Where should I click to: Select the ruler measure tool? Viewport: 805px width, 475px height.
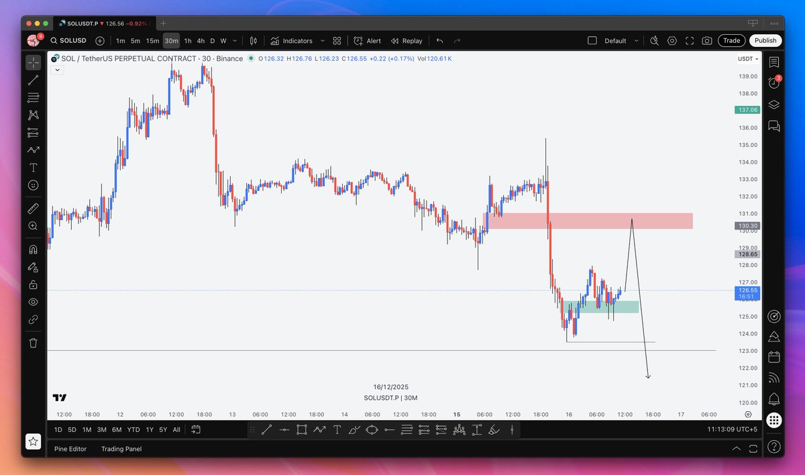tap(34, 209)
